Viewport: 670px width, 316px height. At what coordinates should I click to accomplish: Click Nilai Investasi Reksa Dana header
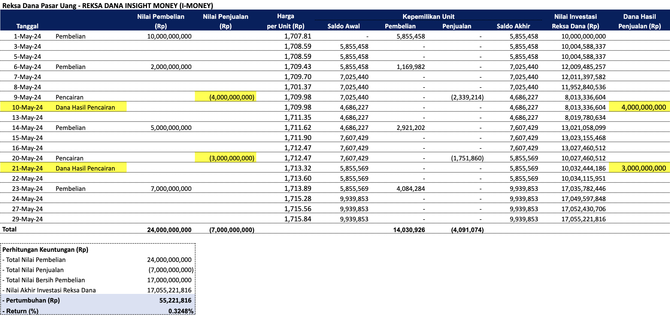pyautogui.click(x=575, y=21)
